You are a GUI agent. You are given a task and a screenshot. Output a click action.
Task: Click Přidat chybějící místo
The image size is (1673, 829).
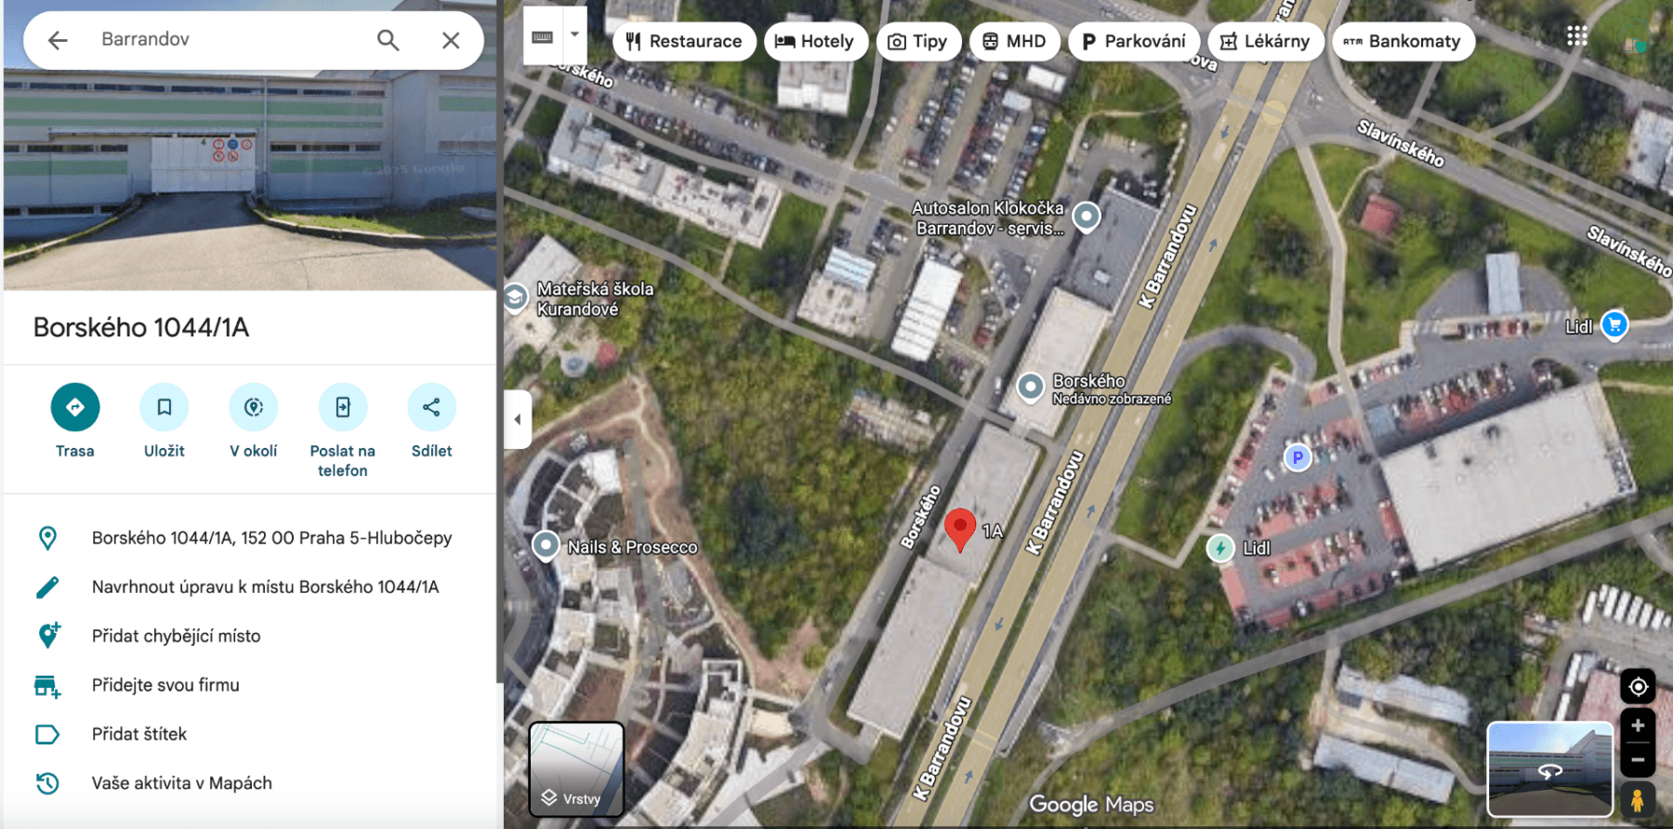176,636
